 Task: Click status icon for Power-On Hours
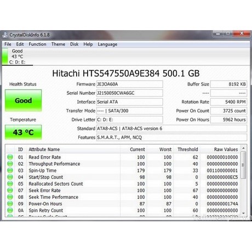click(10, 204)
